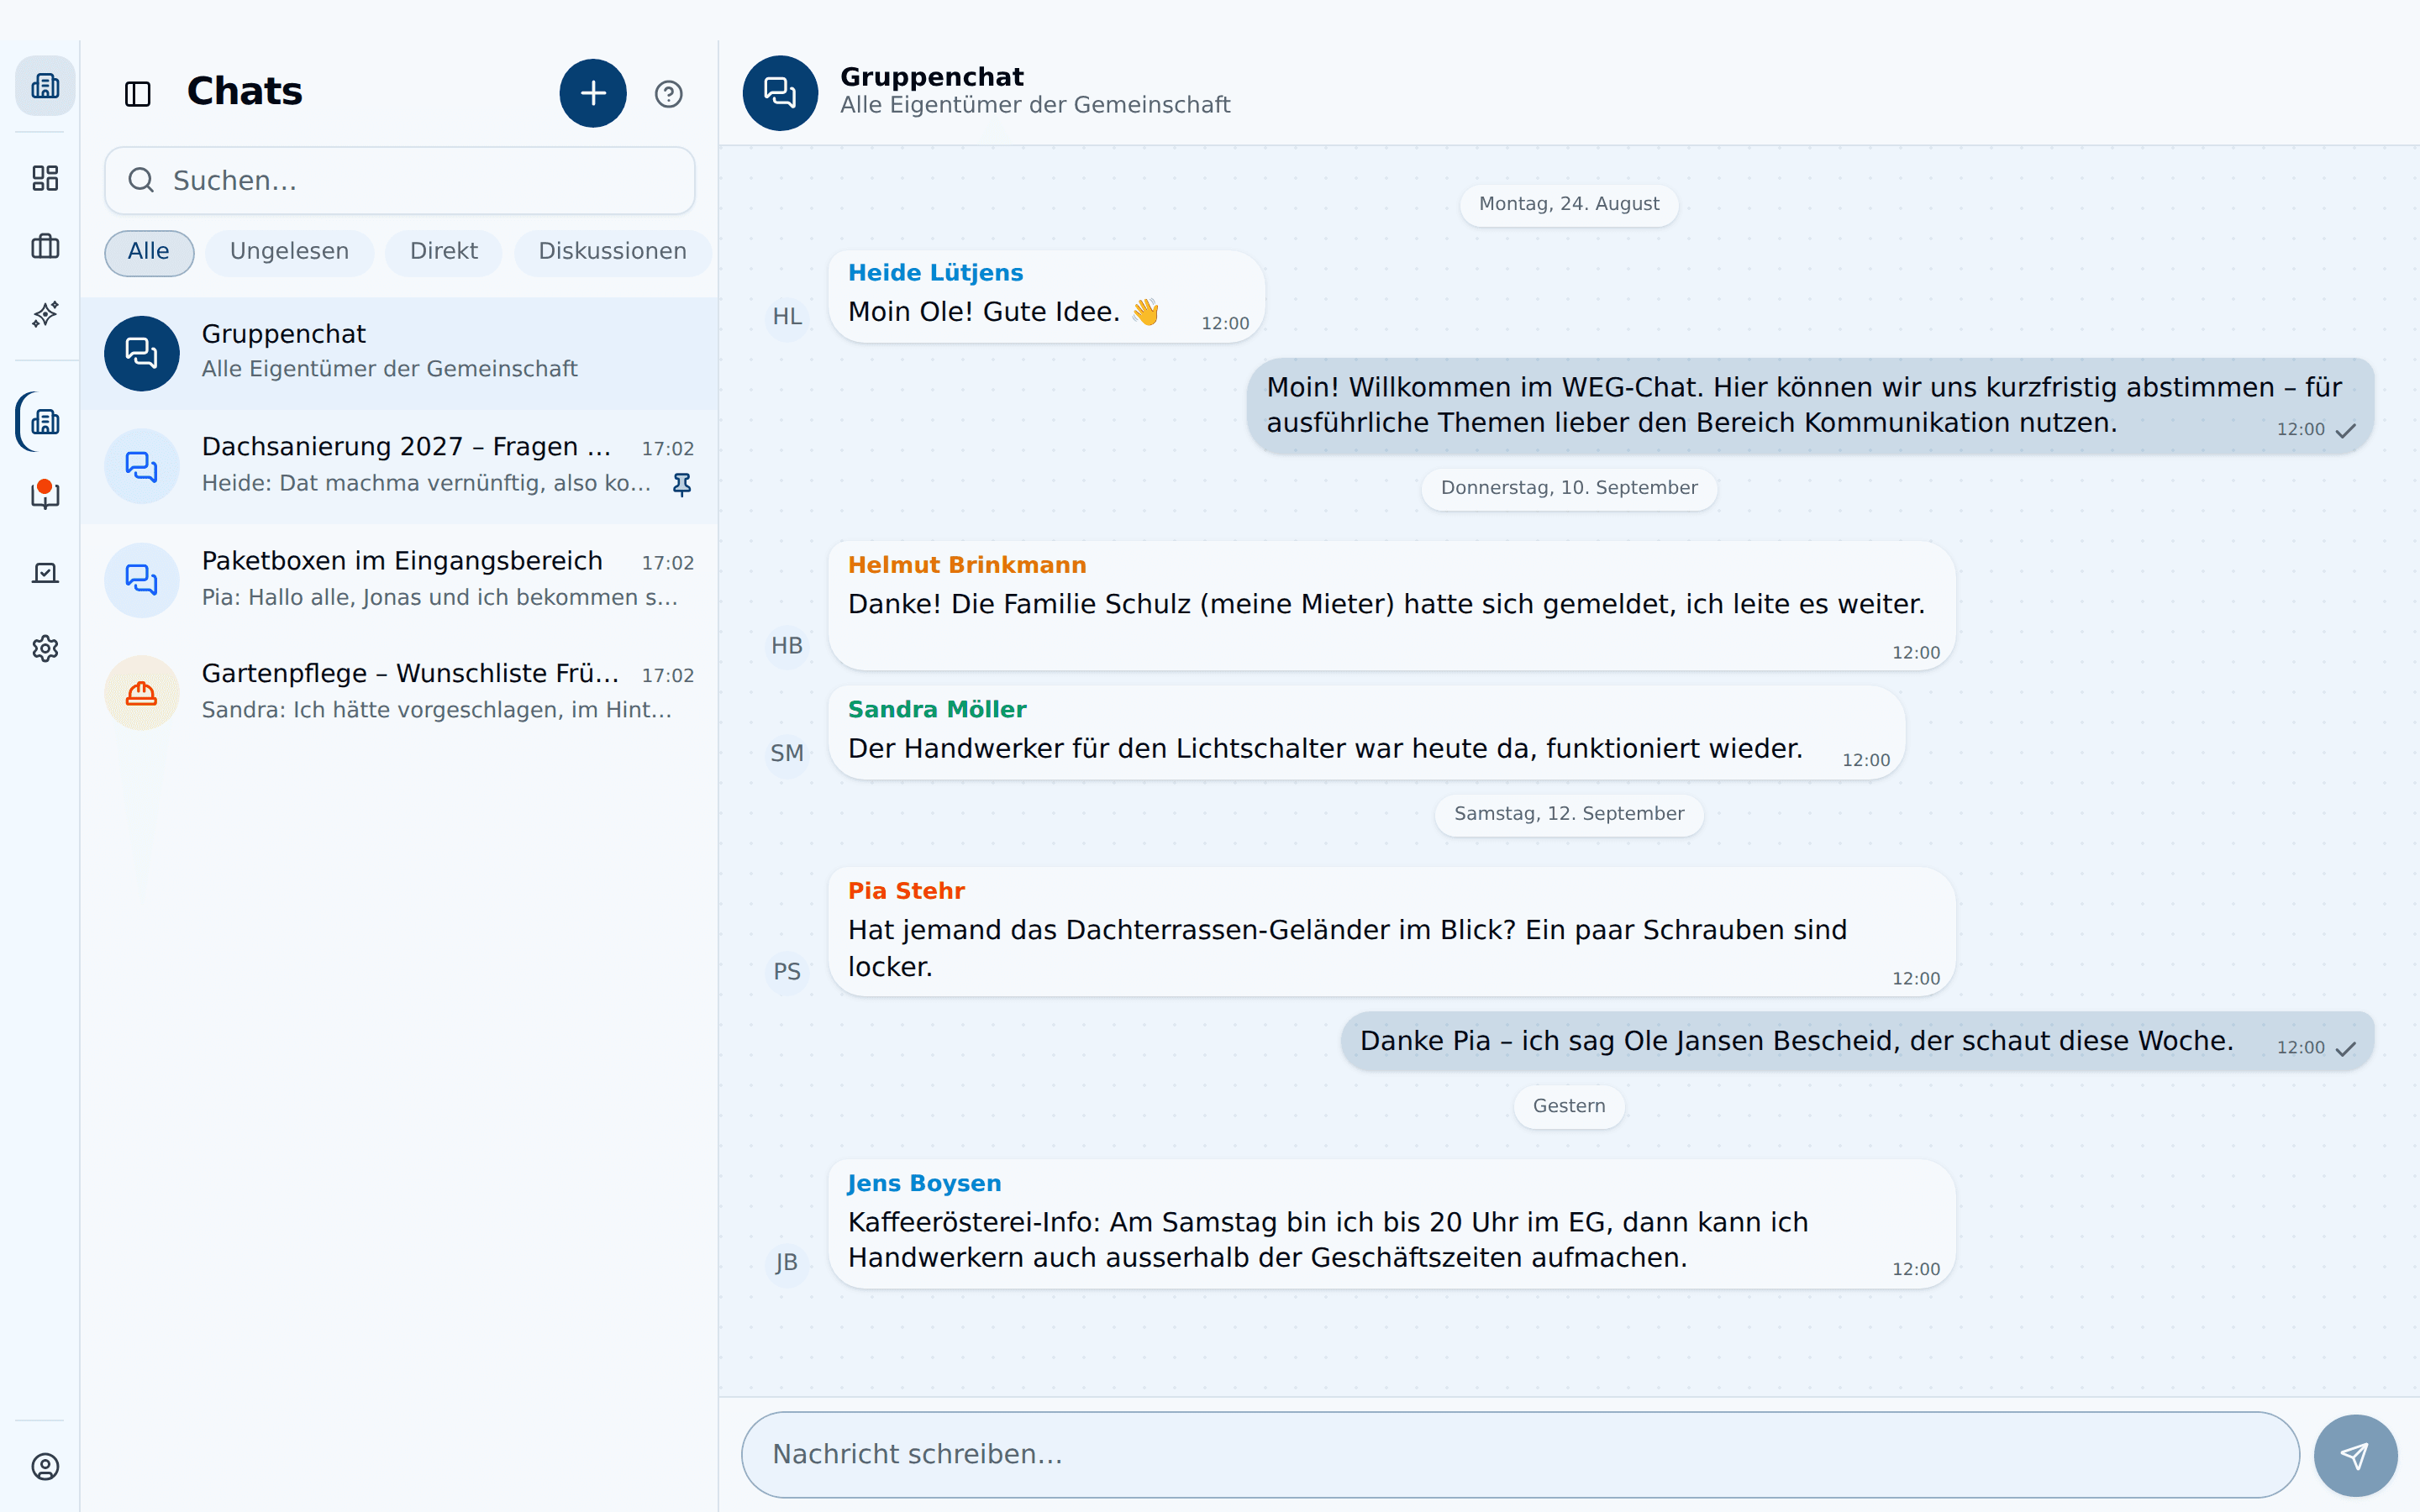Image resolution: width=2420 pixels, height=1512 pixels.
Task: Focus the Nachricht schreiben message field
Action: pos(1520,1455)
